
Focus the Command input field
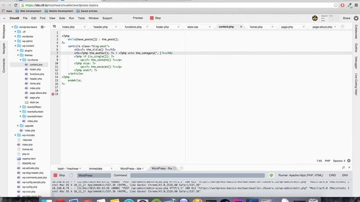(x=197, y=176)
